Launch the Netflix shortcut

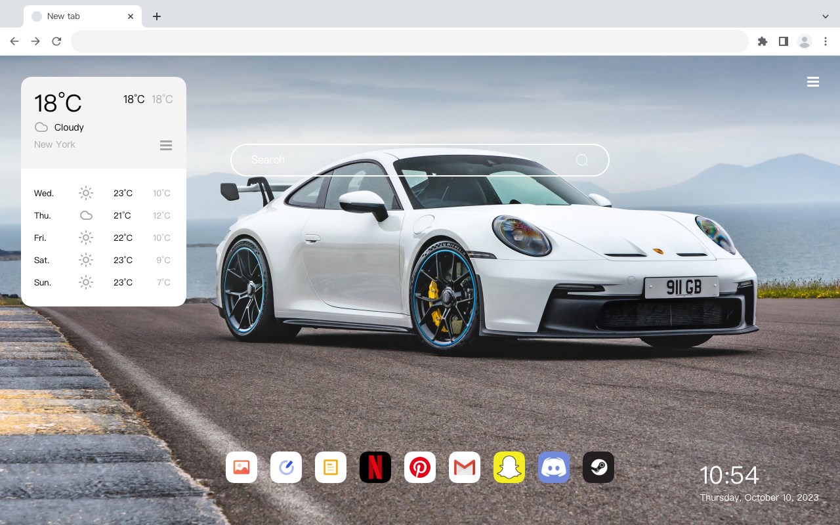pos(375,467)
